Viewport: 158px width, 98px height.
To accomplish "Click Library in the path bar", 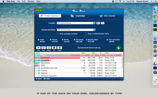I will coord(47,79).
